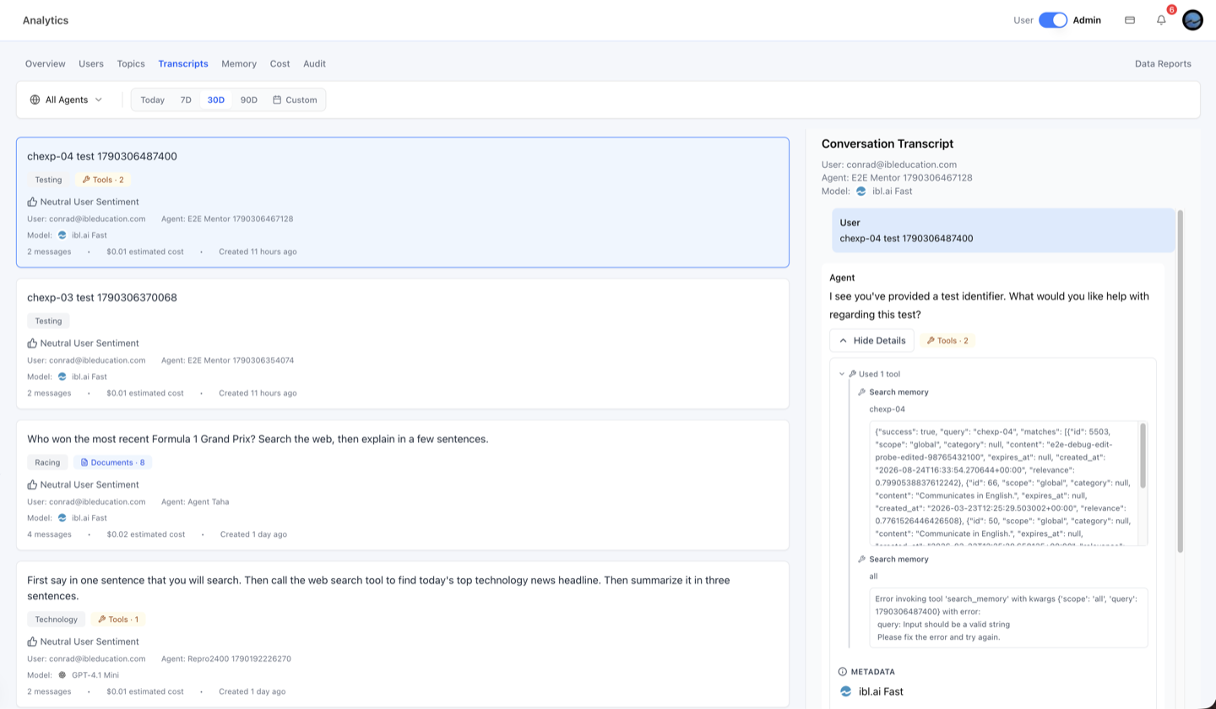Select the 90D date range

click(x=249, y=100)
